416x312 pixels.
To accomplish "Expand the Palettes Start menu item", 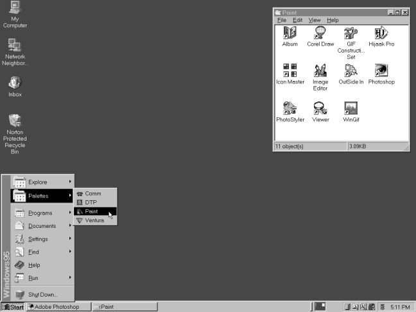I will pos(42,196).
